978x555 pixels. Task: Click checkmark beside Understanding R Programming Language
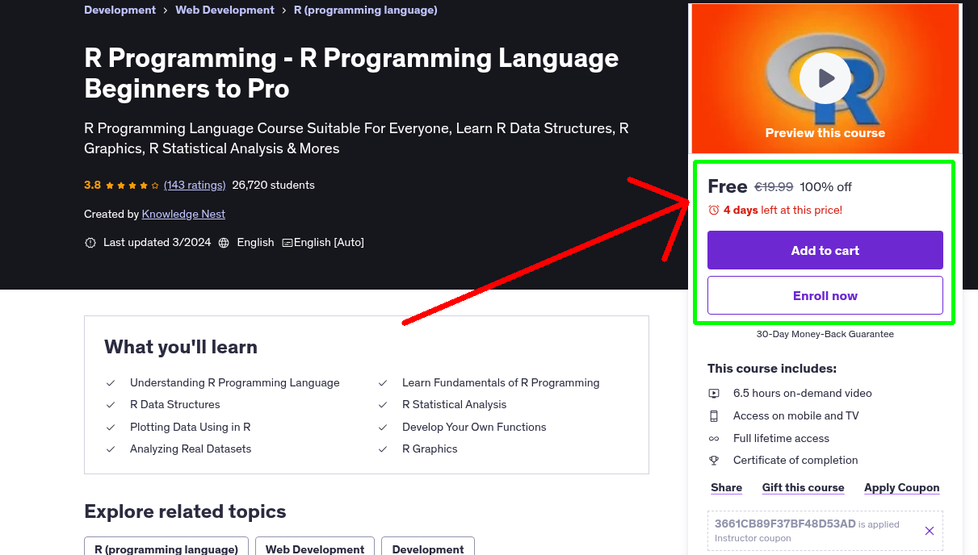click(x=111, y=382)
